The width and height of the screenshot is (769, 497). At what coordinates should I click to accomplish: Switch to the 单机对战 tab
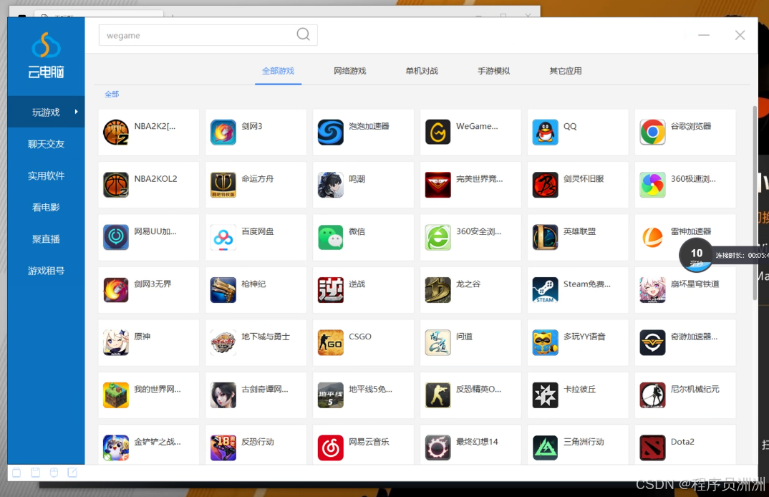click(422, 71)
